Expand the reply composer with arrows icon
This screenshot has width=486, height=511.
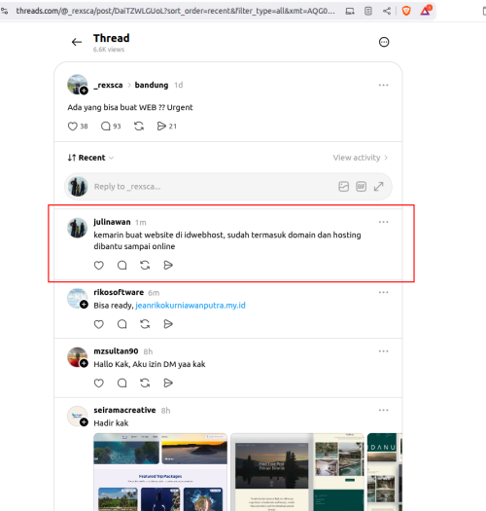click(x=378, y=187)
